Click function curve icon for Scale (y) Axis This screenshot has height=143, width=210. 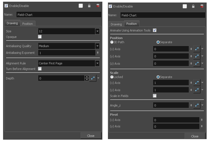(197, 90)
